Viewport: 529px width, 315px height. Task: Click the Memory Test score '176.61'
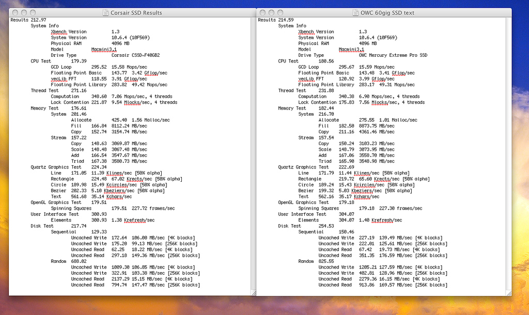coord(79,108)
